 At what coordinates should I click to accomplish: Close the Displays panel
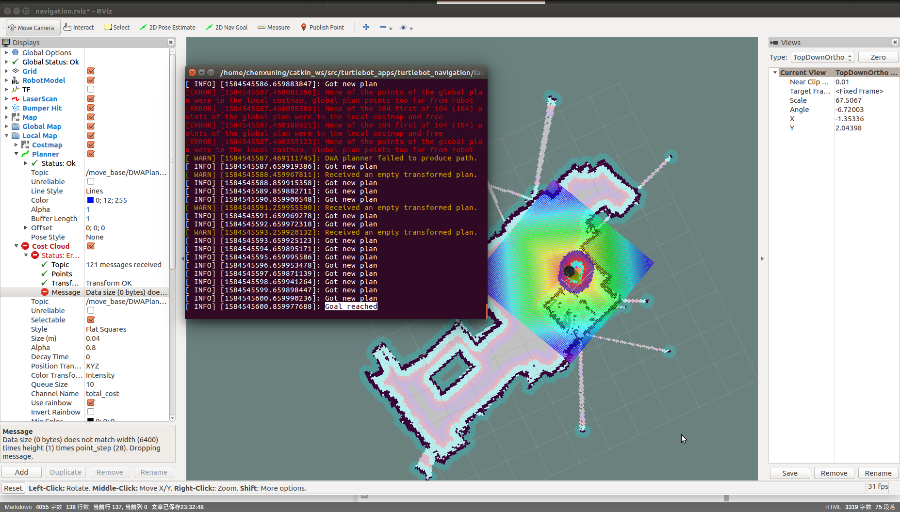[171, 42]
